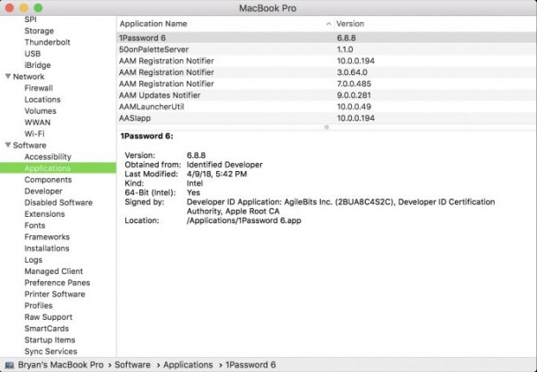Select Firewall under Network
The width and height of the screenshot is (537, 372).
point(39,88)
